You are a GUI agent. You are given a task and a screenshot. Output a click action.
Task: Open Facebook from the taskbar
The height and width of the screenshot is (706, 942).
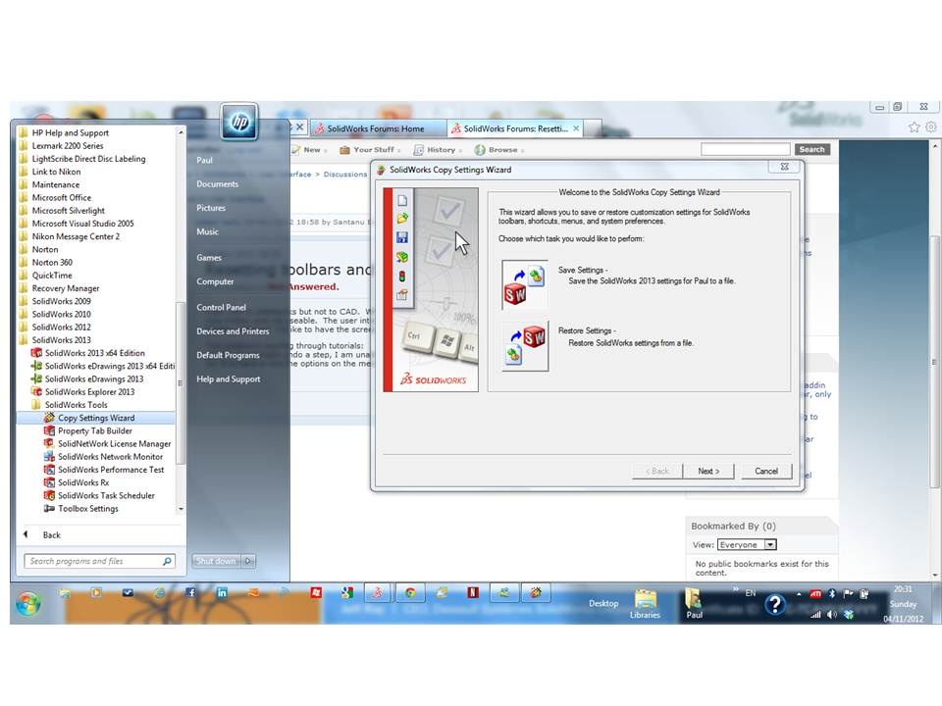pyautogui.click(x=190, y=592)
